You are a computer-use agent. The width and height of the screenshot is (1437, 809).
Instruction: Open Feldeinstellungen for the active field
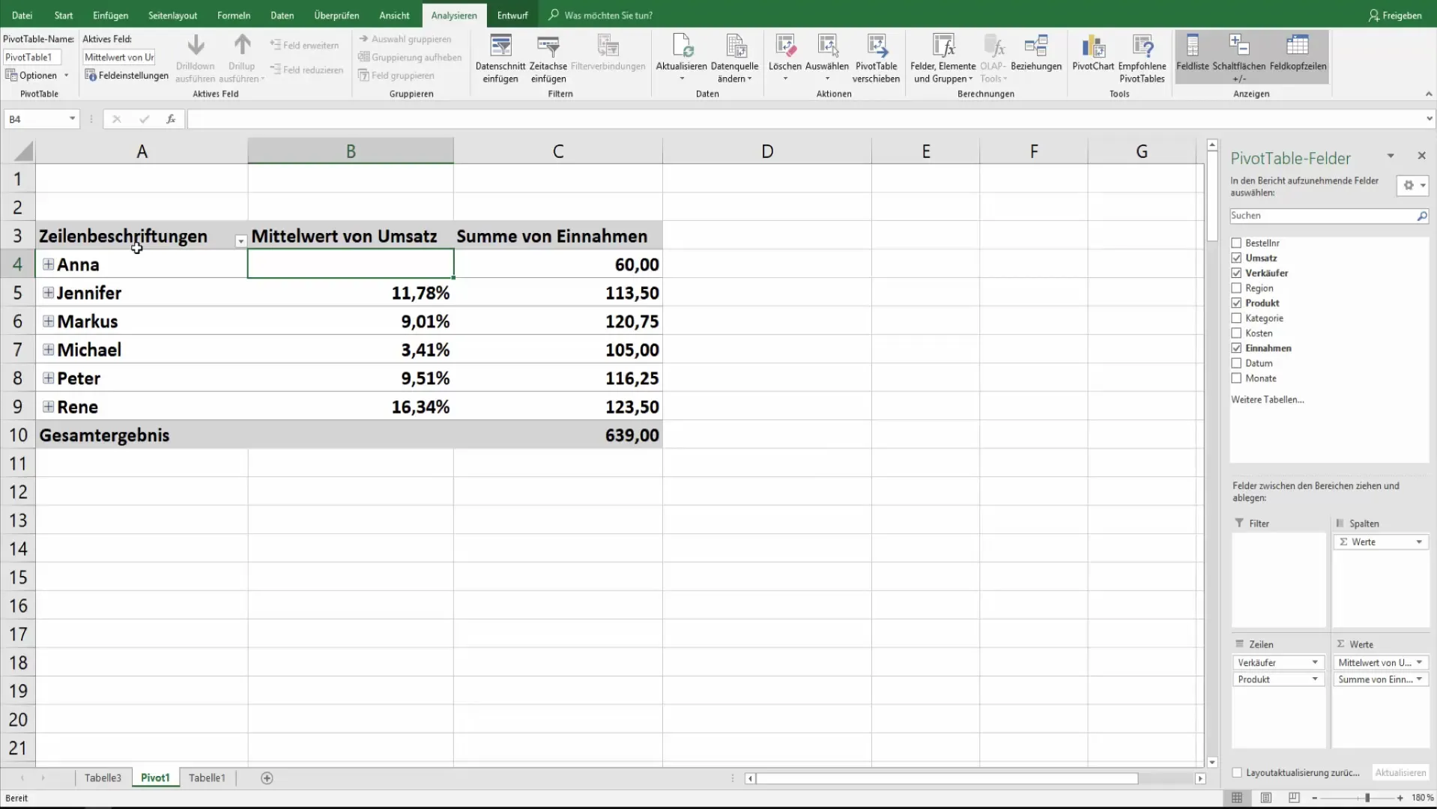coord(127,75)
